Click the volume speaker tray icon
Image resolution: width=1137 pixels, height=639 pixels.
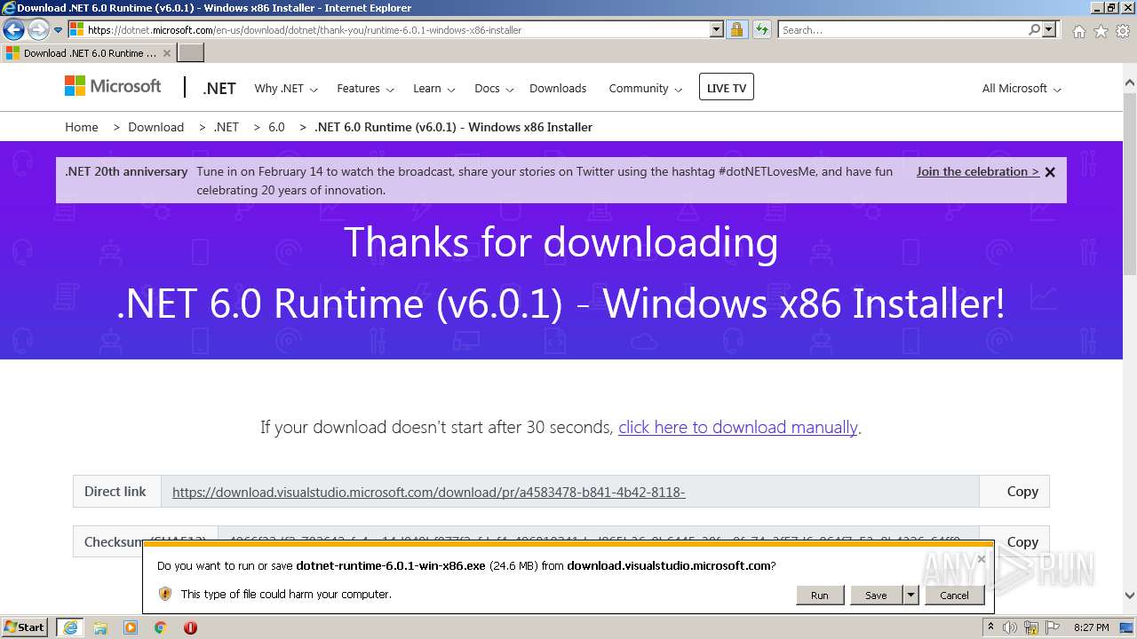click(x=1010, y=627)
